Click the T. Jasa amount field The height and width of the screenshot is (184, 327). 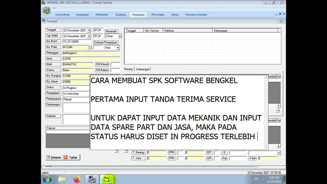pyautogui.click(x=156, y=158)
